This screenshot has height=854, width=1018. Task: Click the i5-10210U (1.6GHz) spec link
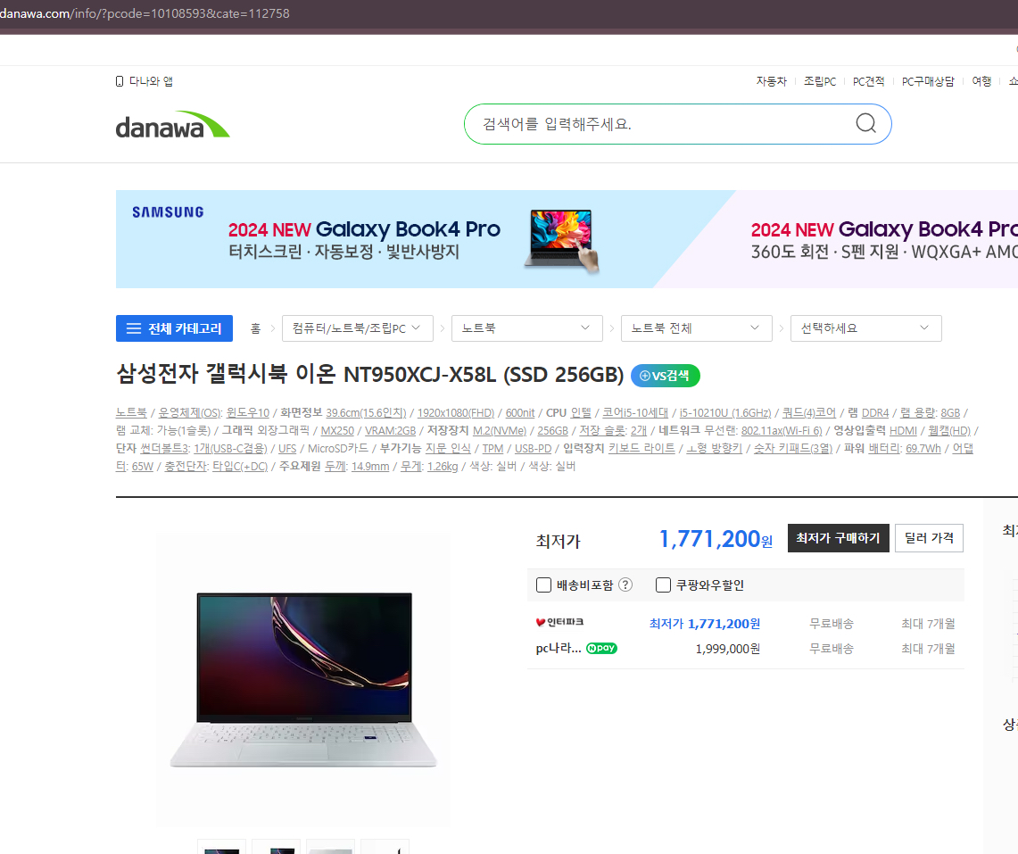[x=725, y=413]
